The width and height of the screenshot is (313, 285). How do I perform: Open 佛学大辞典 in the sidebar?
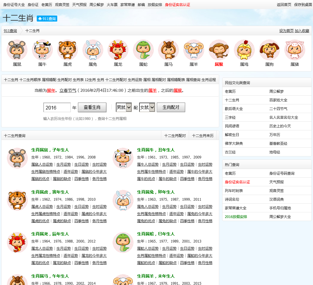(x=234, y=144)
